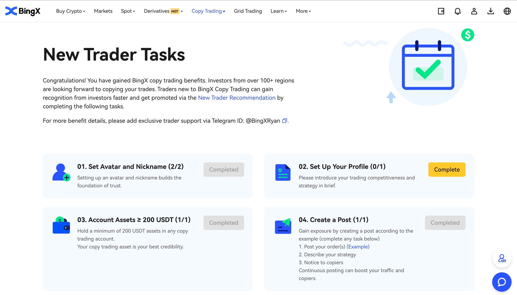
Task: Expand the Copy Trading dropdown
Action: click(x=208, y=11)
